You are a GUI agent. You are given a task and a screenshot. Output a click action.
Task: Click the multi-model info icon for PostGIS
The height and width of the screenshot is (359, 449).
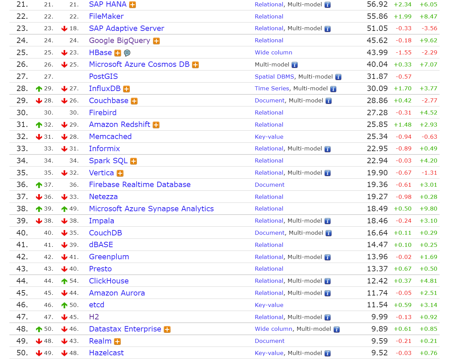pyautogui.click(x=338, y=77)
